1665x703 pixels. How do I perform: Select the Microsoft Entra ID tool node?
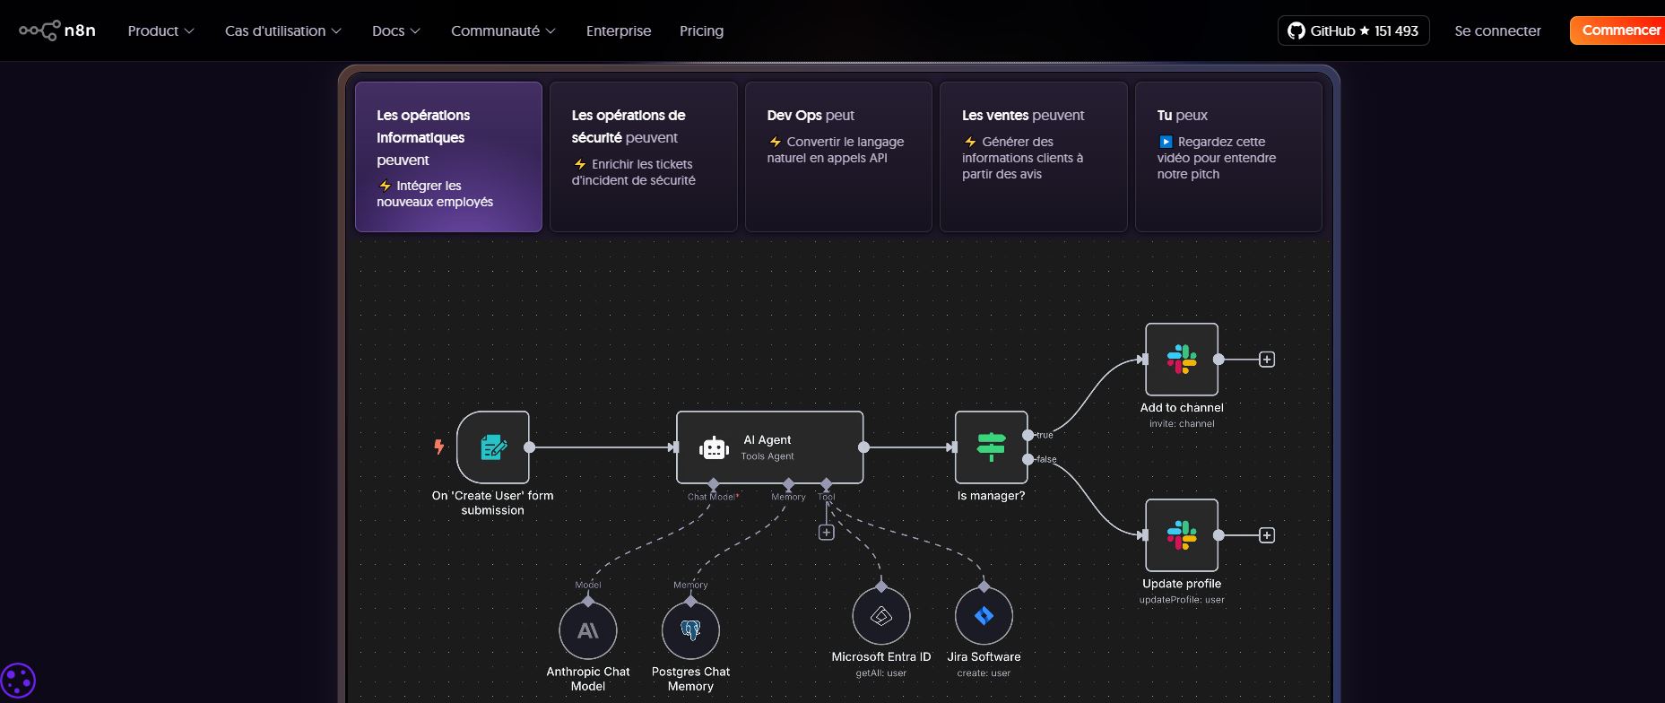click(x=881, y=616)
